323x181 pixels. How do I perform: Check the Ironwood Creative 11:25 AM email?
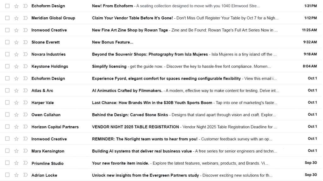(7, 30)
